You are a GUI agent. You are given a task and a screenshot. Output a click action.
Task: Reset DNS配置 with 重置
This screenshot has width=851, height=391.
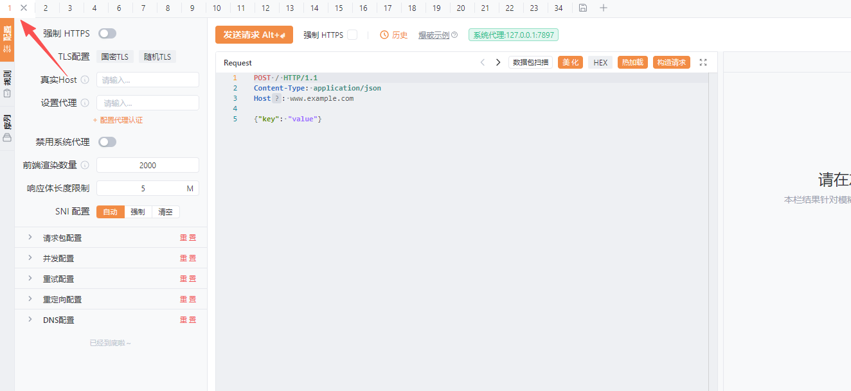(188, 320)
